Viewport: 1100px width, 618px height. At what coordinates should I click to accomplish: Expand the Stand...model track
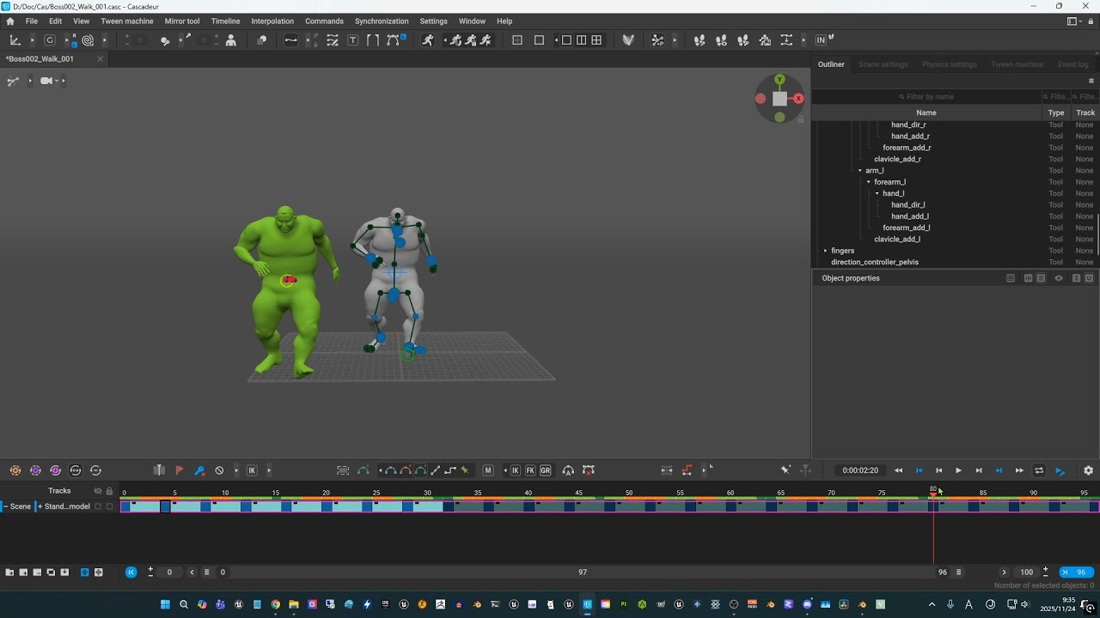(40, 506)
